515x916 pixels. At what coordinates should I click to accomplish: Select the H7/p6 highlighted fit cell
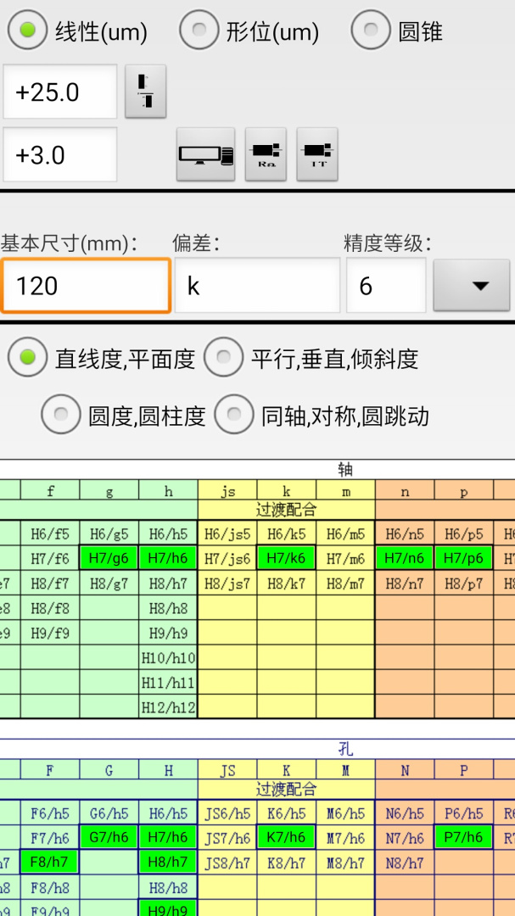(x=463, y=558)
